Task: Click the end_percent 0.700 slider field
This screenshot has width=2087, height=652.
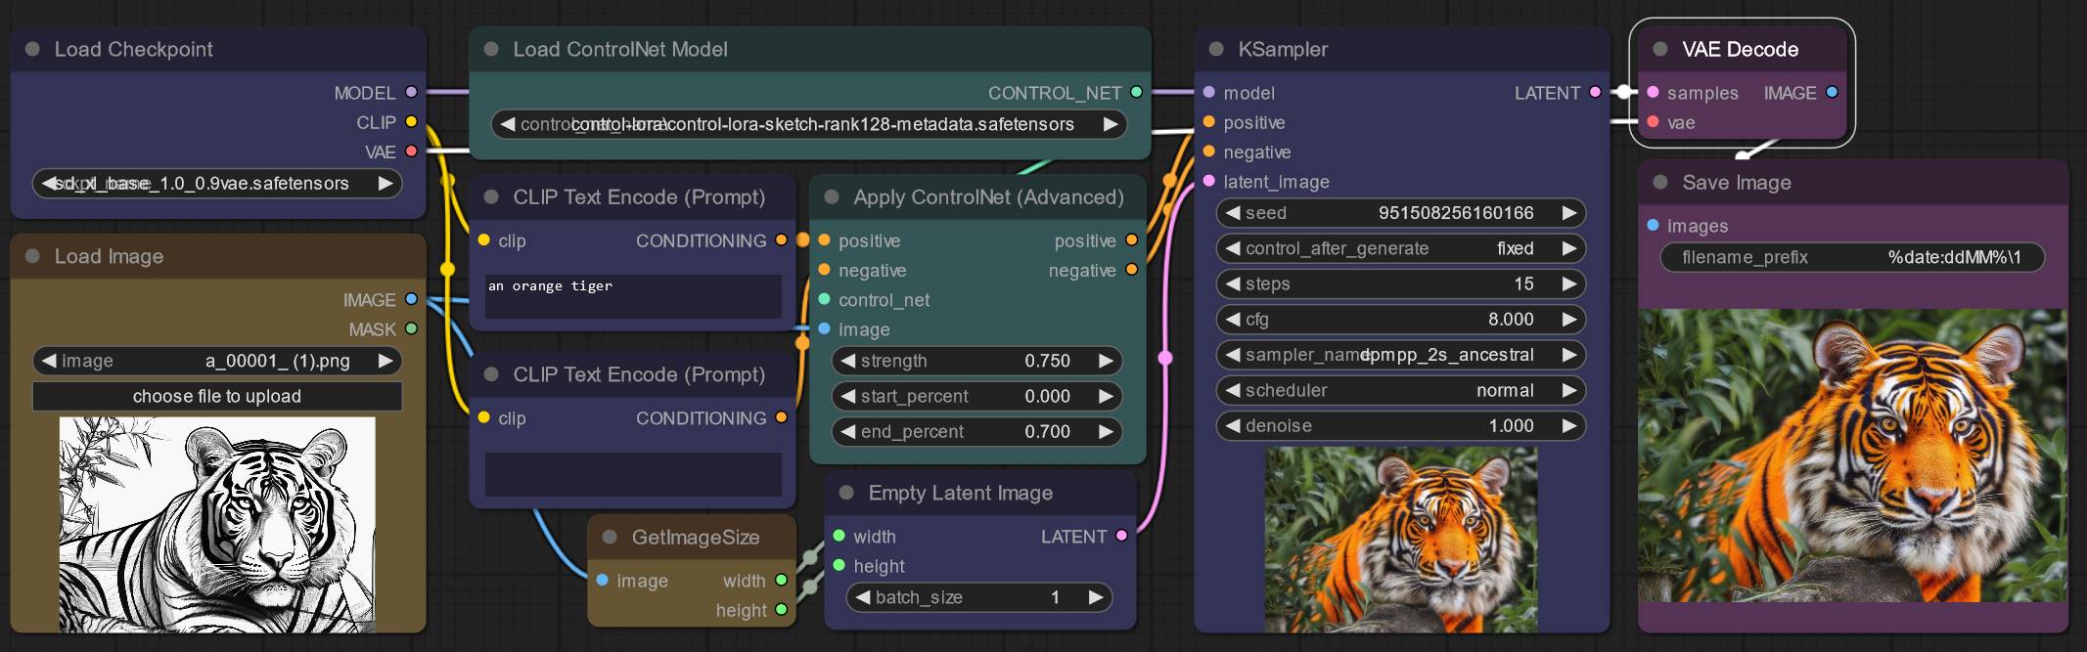Action: click(976, 431)
